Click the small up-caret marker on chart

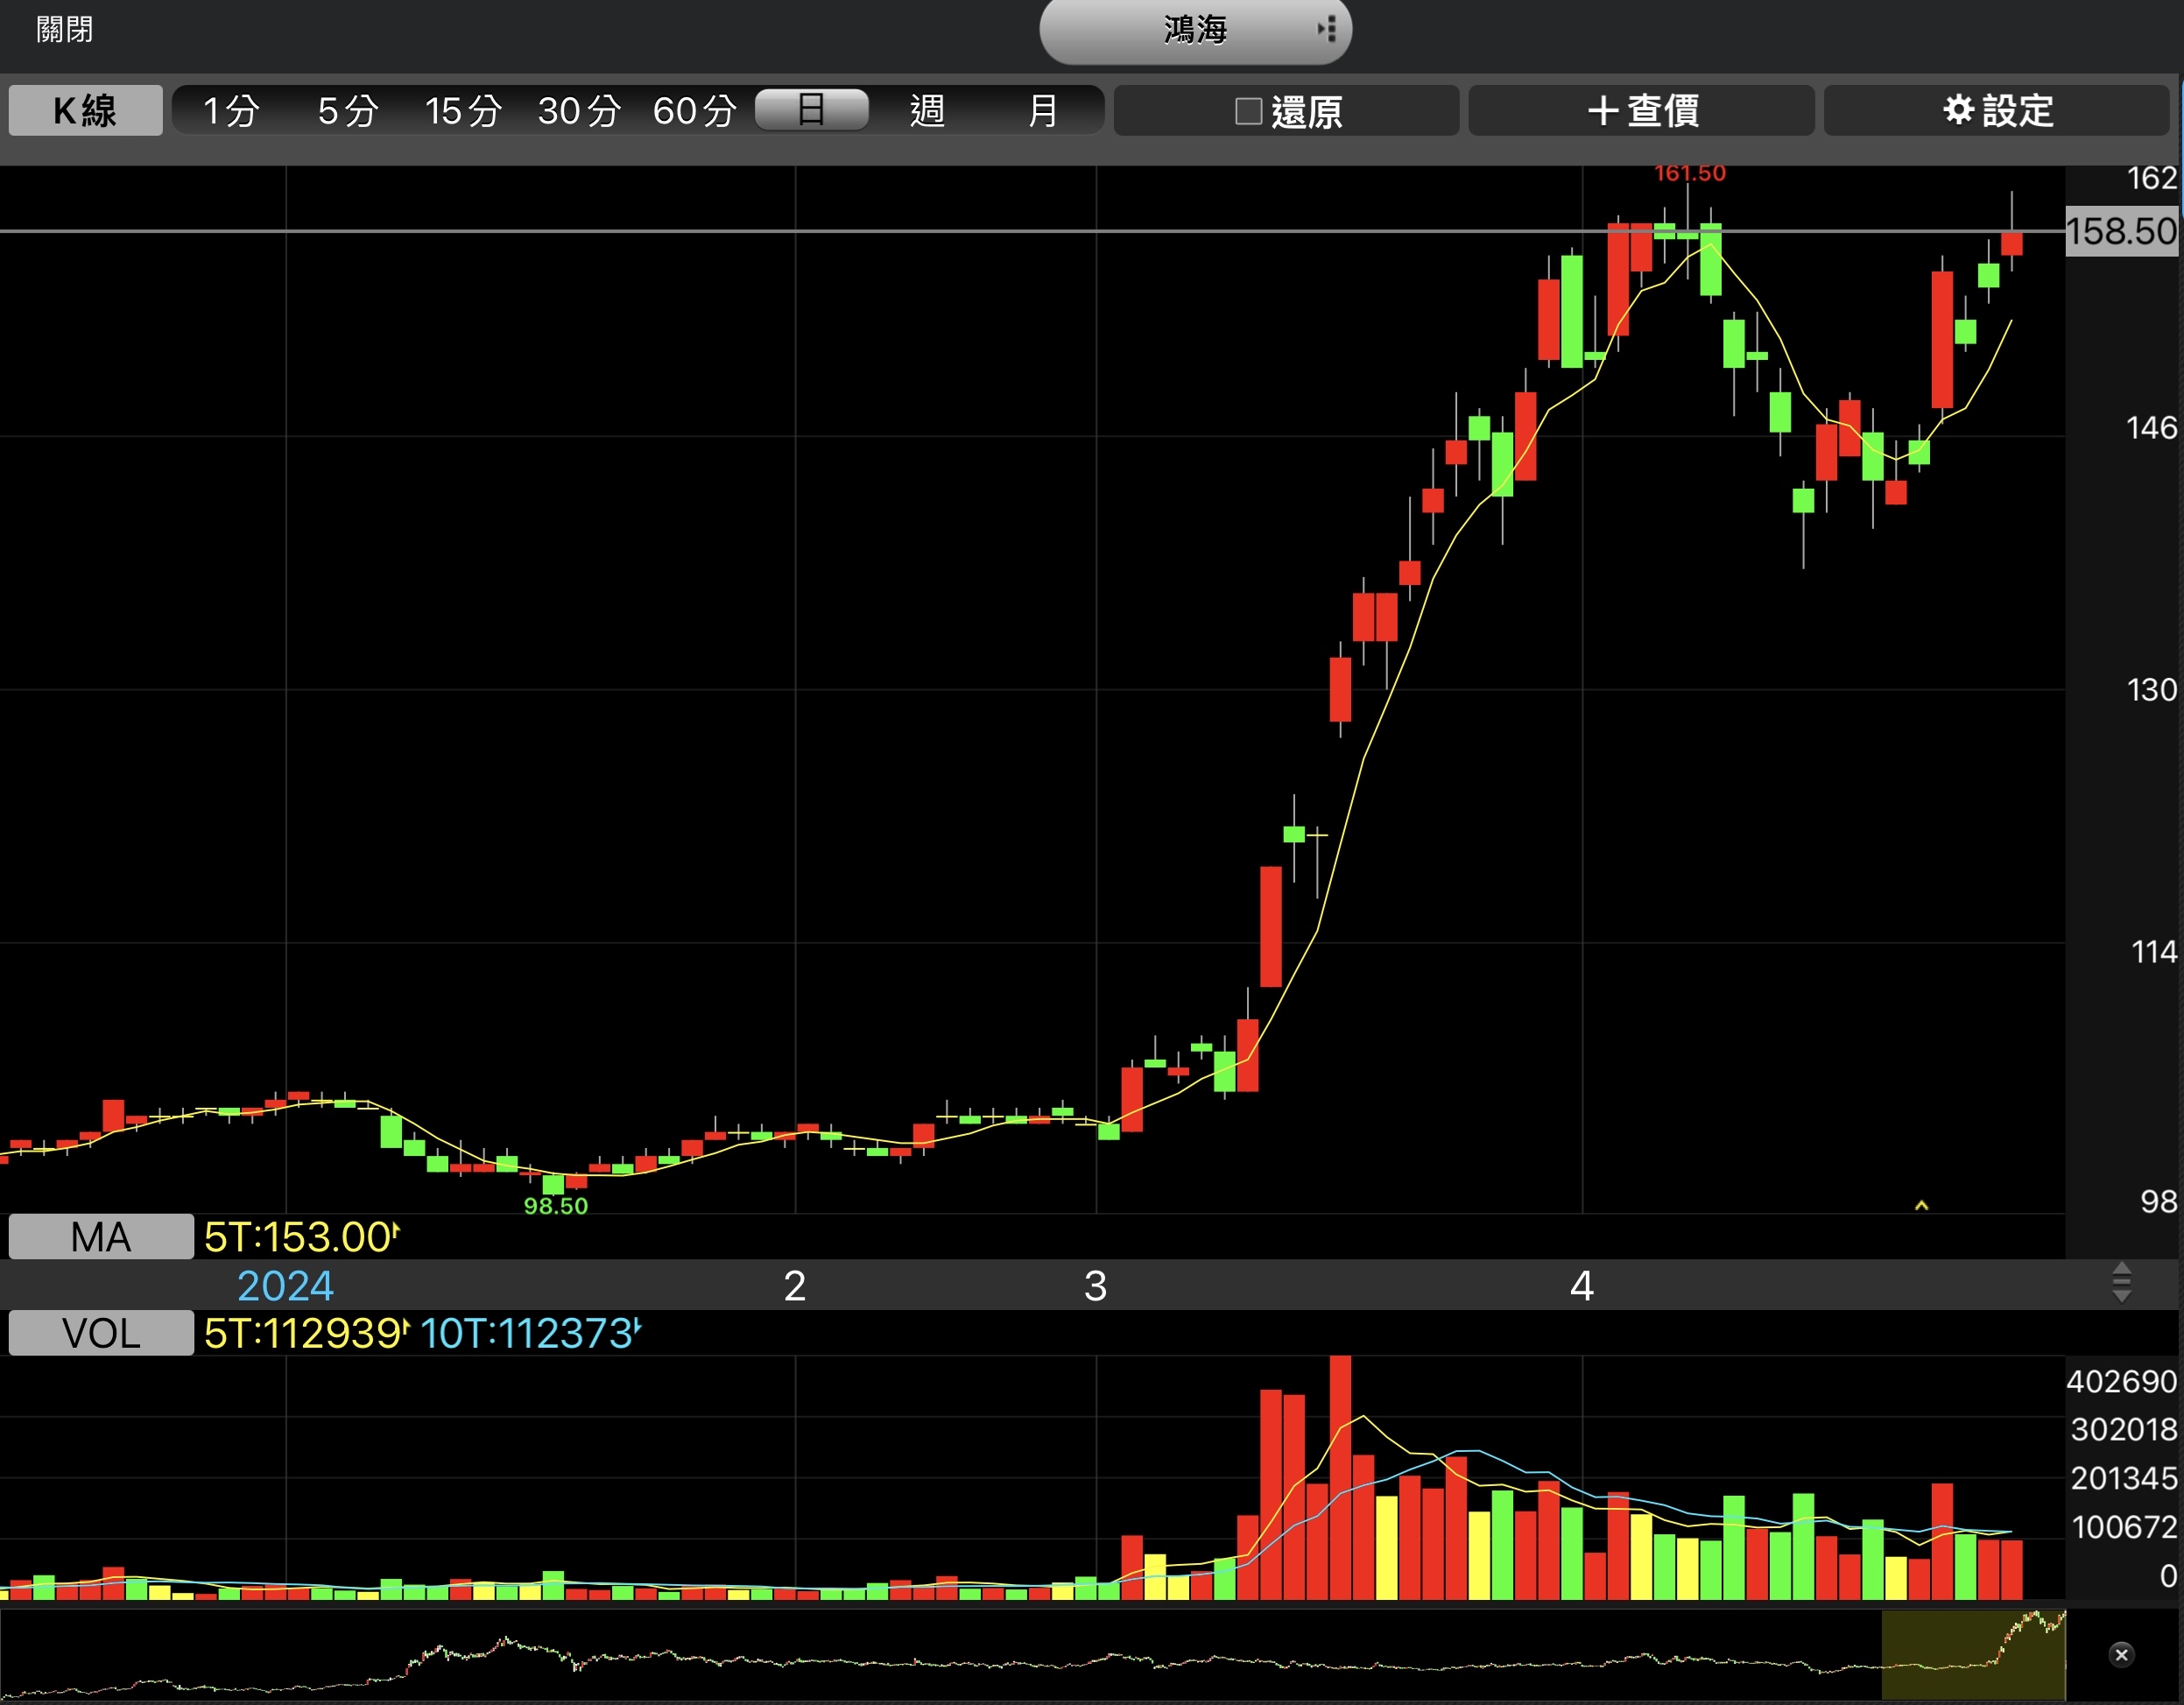click(1921, 1206)
